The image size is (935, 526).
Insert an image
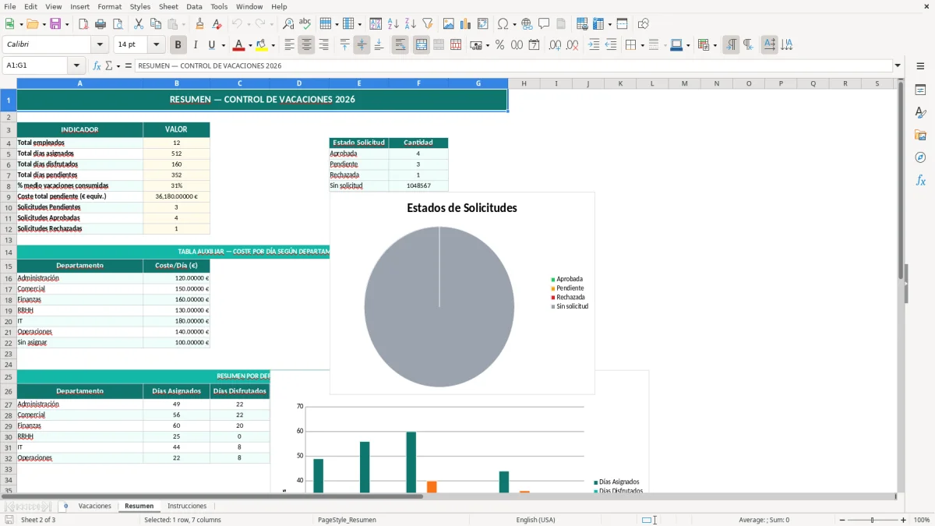coord(449,24)
